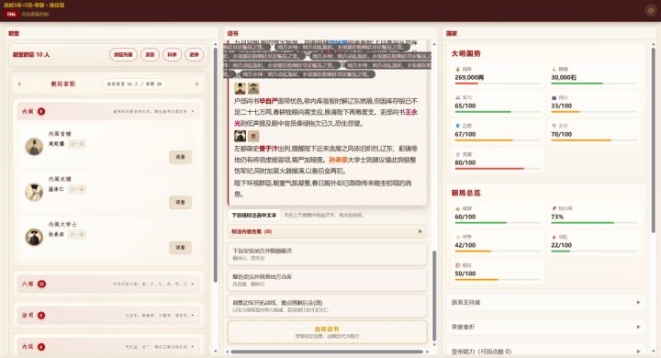This screenshot has height=358, width=661.
Task: Click the pin icon above 73%
Action: tap(554, 208)
